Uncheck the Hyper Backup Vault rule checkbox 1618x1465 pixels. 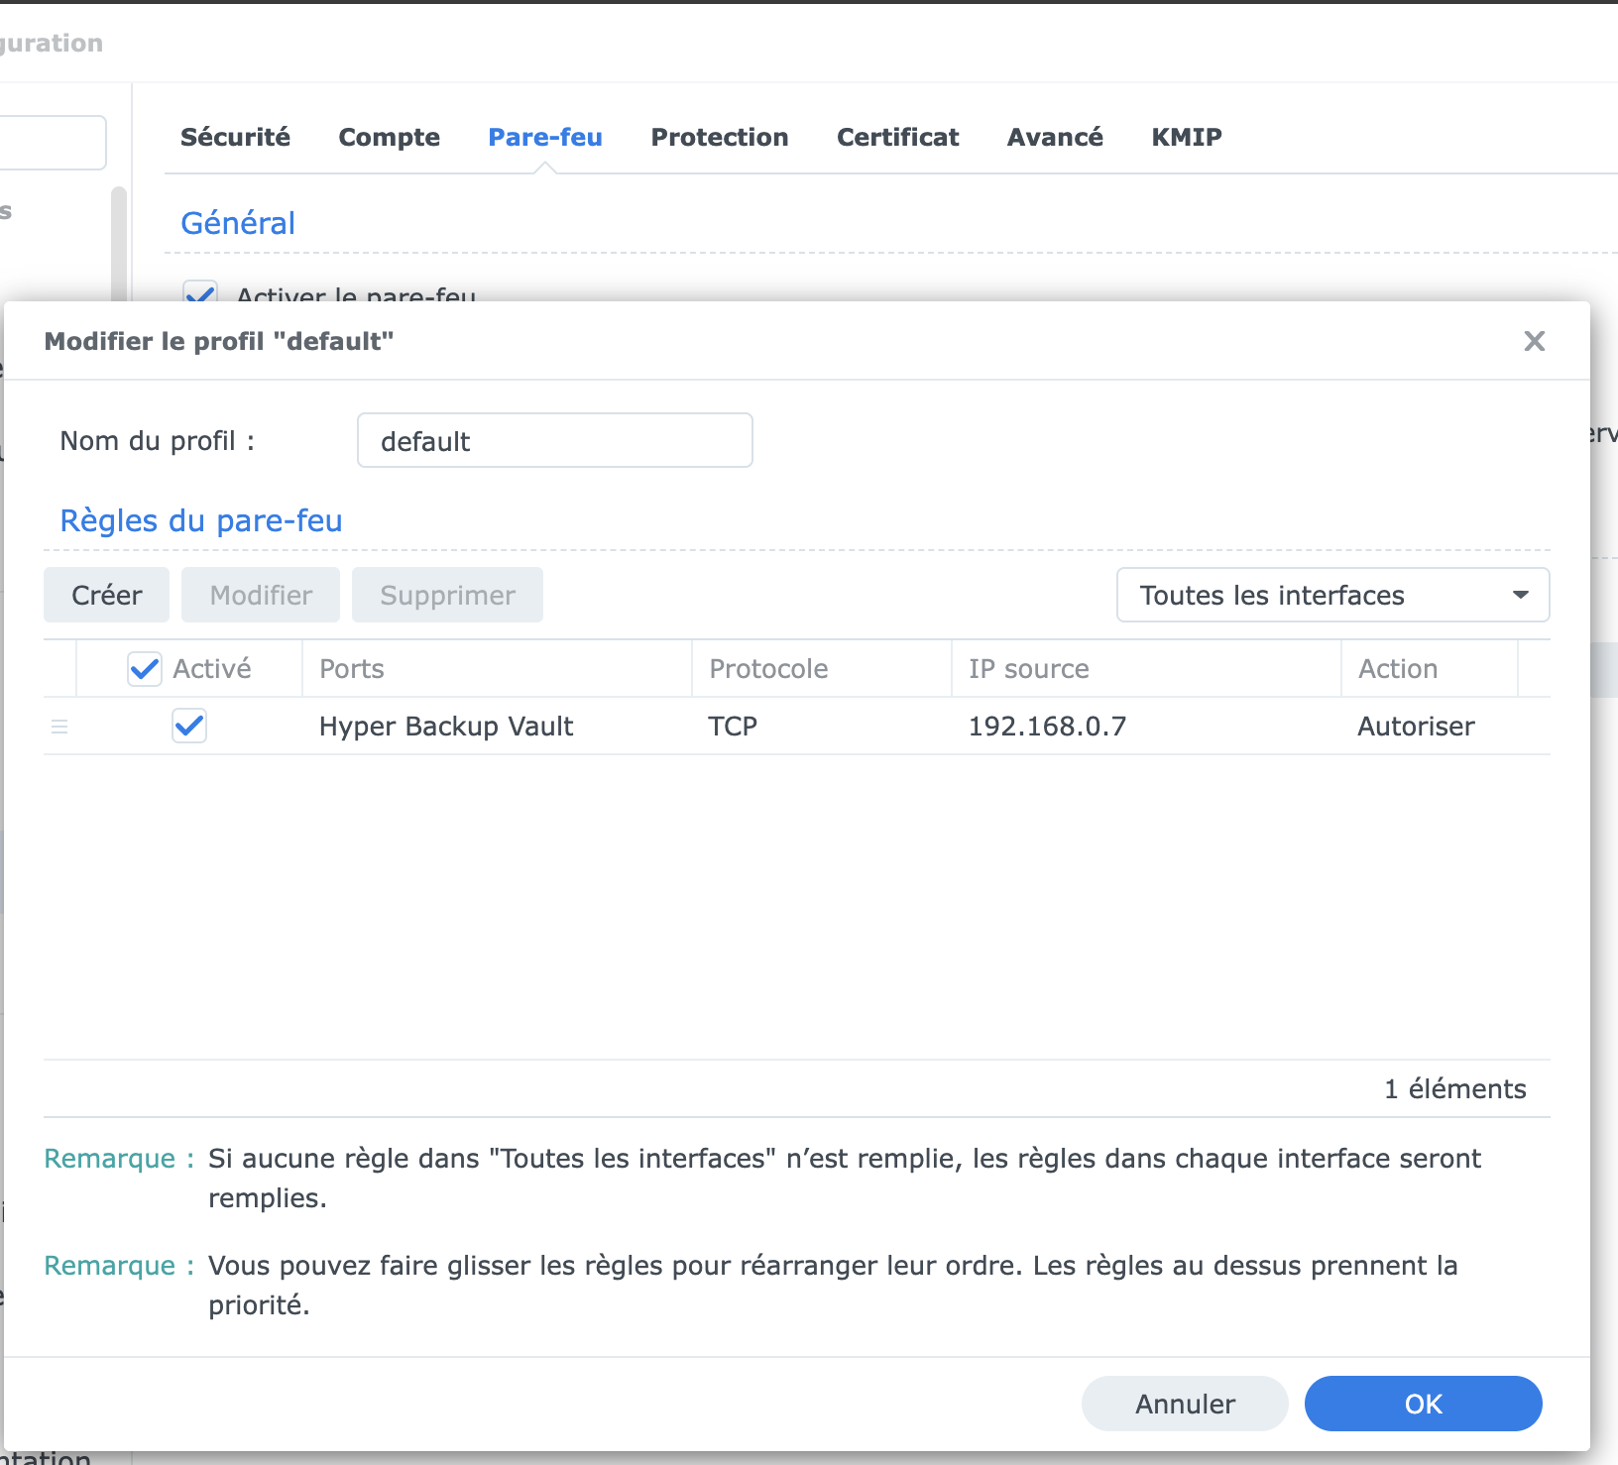tap(189, 726)
